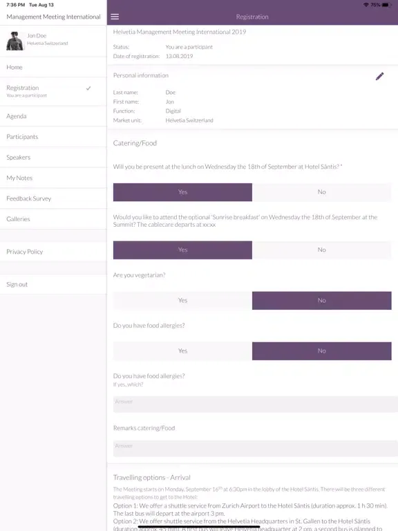Tap the 'You are a participant' status text
This screenshot has height=531, width=398.
click(x=189, y=47)
